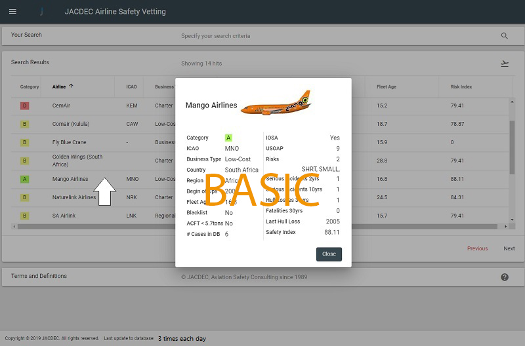525x346 pixels.
Task: Click IOSA Yes value in dialog
Action: click(x=335, y=138)
